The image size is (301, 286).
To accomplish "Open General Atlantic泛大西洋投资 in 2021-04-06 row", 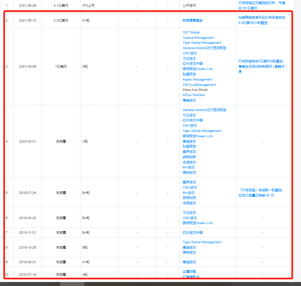I will (204, 48).
